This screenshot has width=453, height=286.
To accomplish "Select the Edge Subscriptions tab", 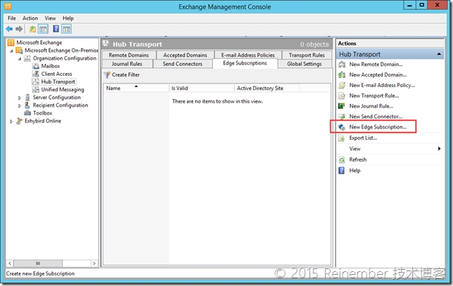I will coord(245,63).
